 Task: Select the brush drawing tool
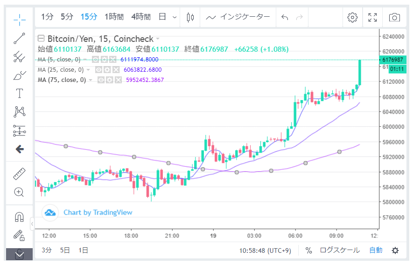(x=19, y=75)
